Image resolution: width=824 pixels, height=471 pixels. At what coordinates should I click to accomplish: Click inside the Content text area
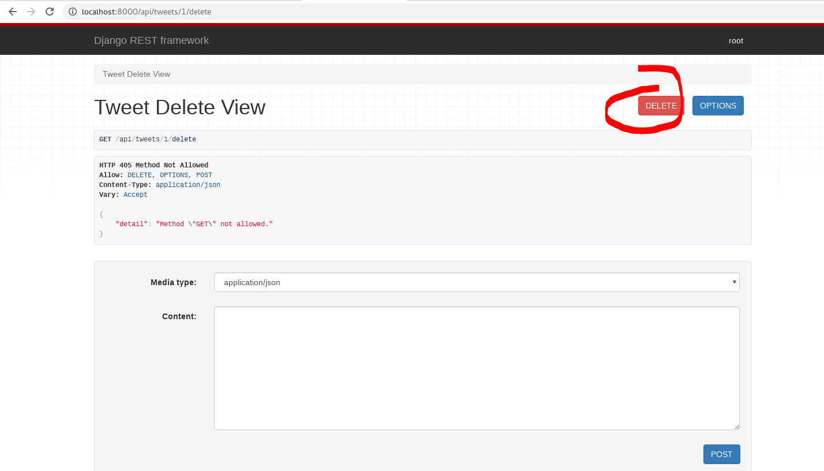477,368
